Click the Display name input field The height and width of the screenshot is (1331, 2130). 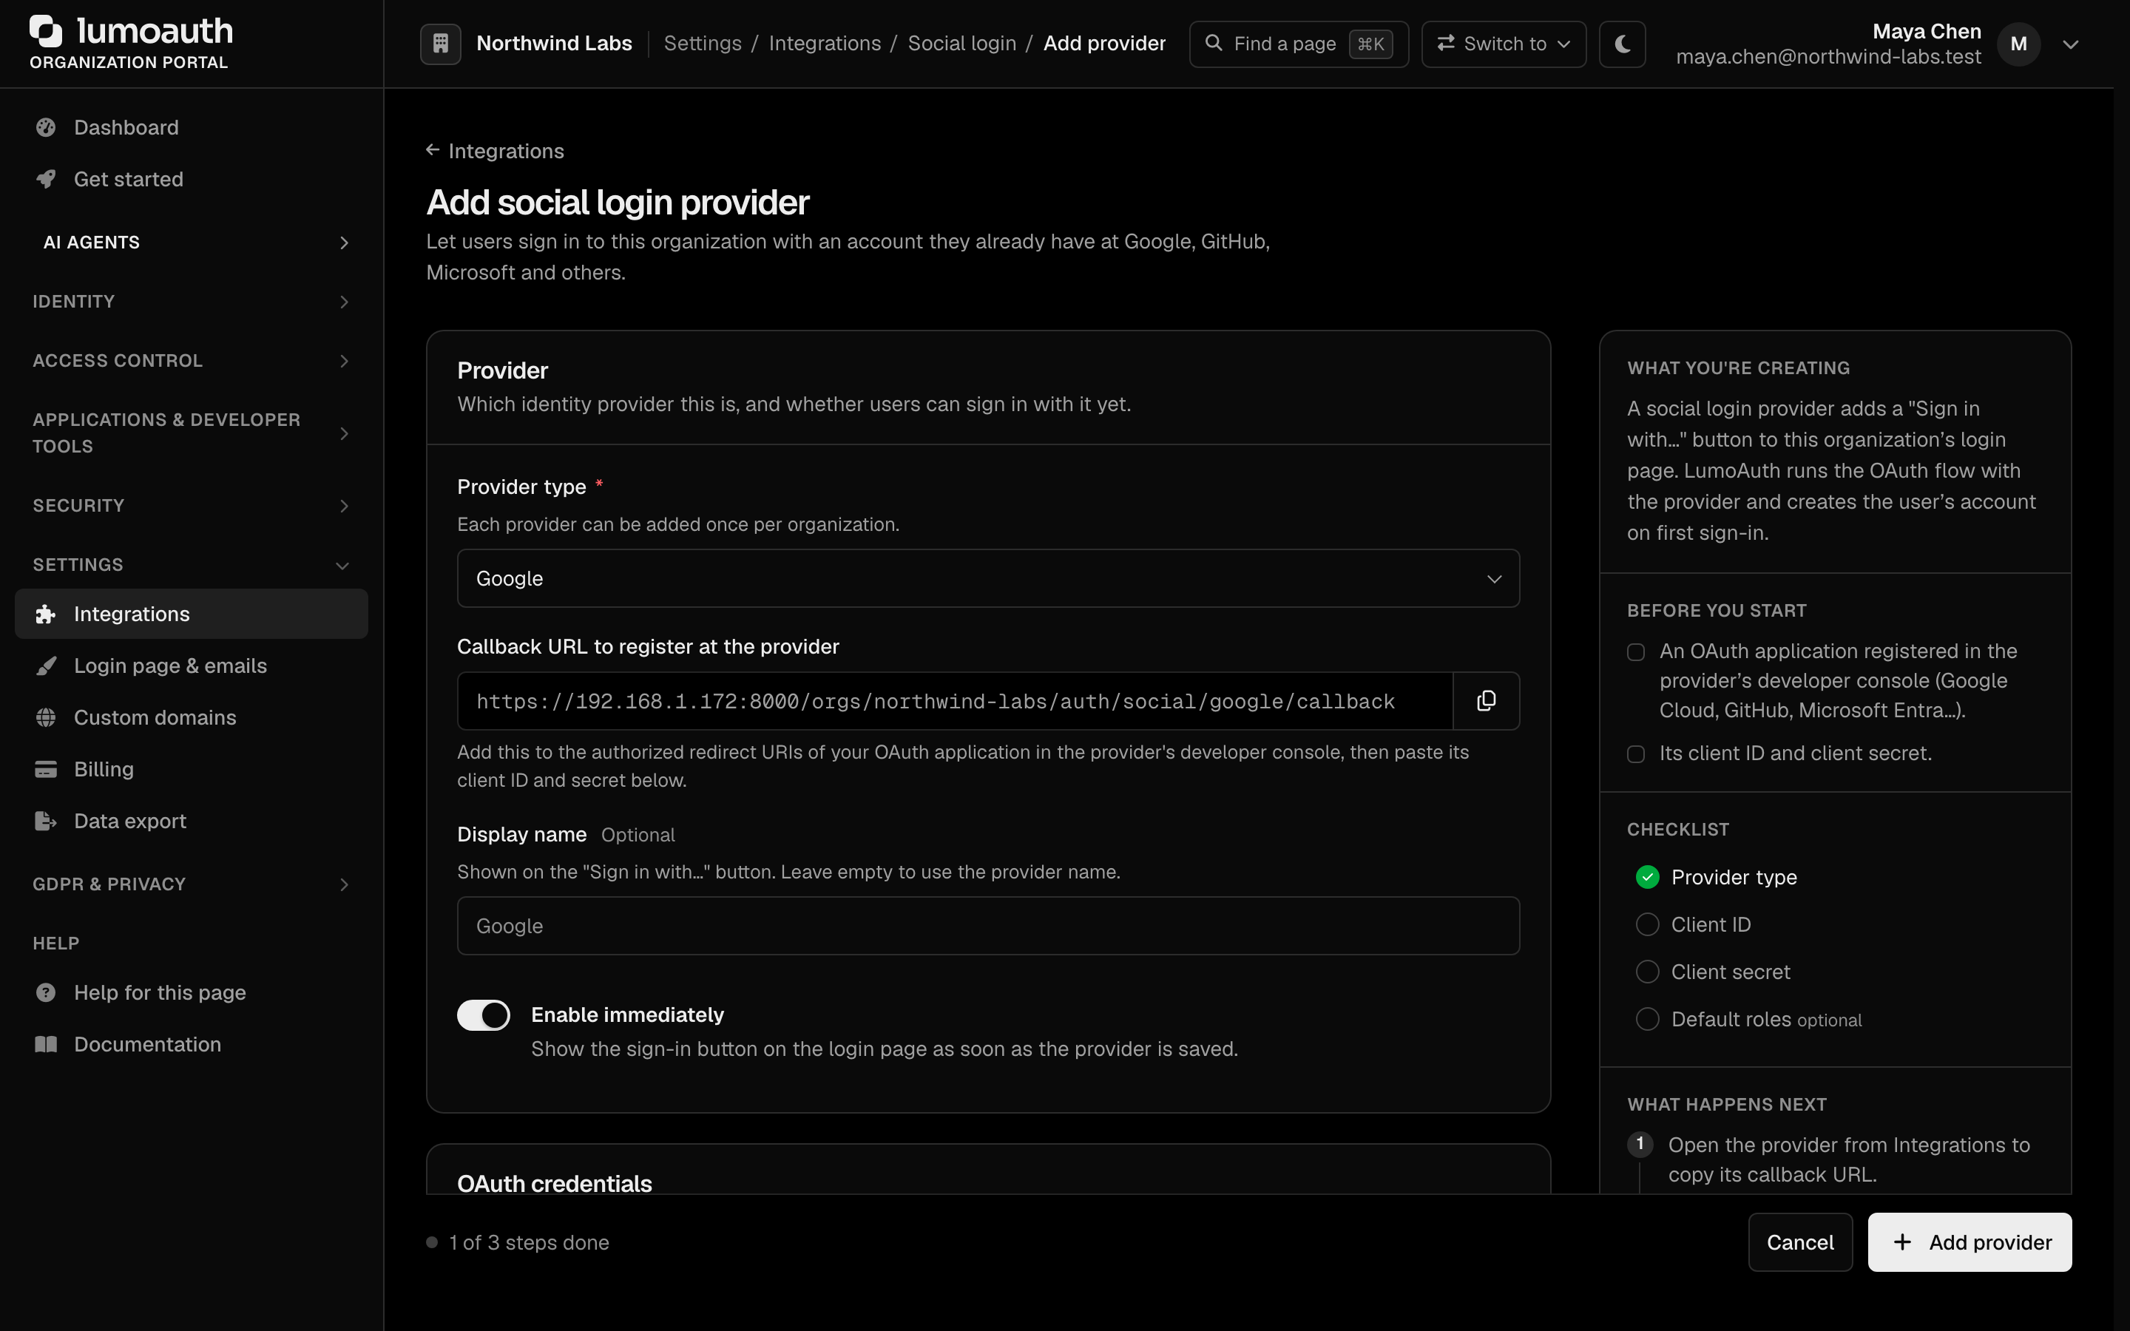click(987, 926)
